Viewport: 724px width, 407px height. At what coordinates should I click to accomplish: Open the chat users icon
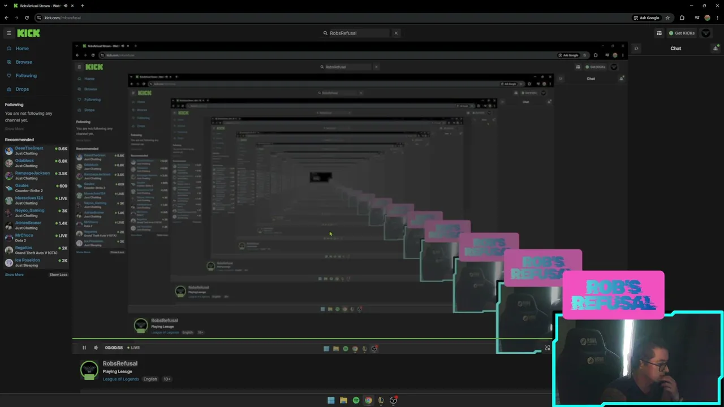[716, 49]
